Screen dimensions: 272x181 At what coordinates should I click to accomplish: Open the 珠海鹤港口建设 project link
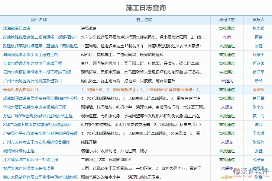(17, 29)
